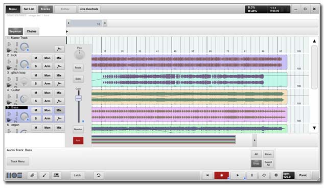Image resolution: width=324 pixels, height=189 pixels.
Task: Select the brush draw tool
Action: pos(44,175)
